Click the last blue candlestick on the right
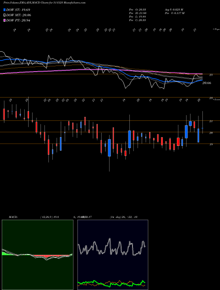 coord(202,128)
